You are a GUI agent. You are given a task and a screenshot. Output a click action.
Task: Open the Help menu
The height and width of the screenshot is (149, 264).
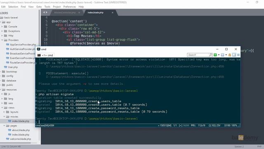pyautogui.click(x=81, y=7)
